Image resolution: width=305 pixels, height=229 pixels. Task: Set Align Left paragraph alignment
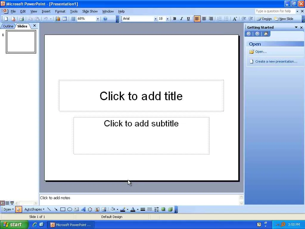click(197, 19)
